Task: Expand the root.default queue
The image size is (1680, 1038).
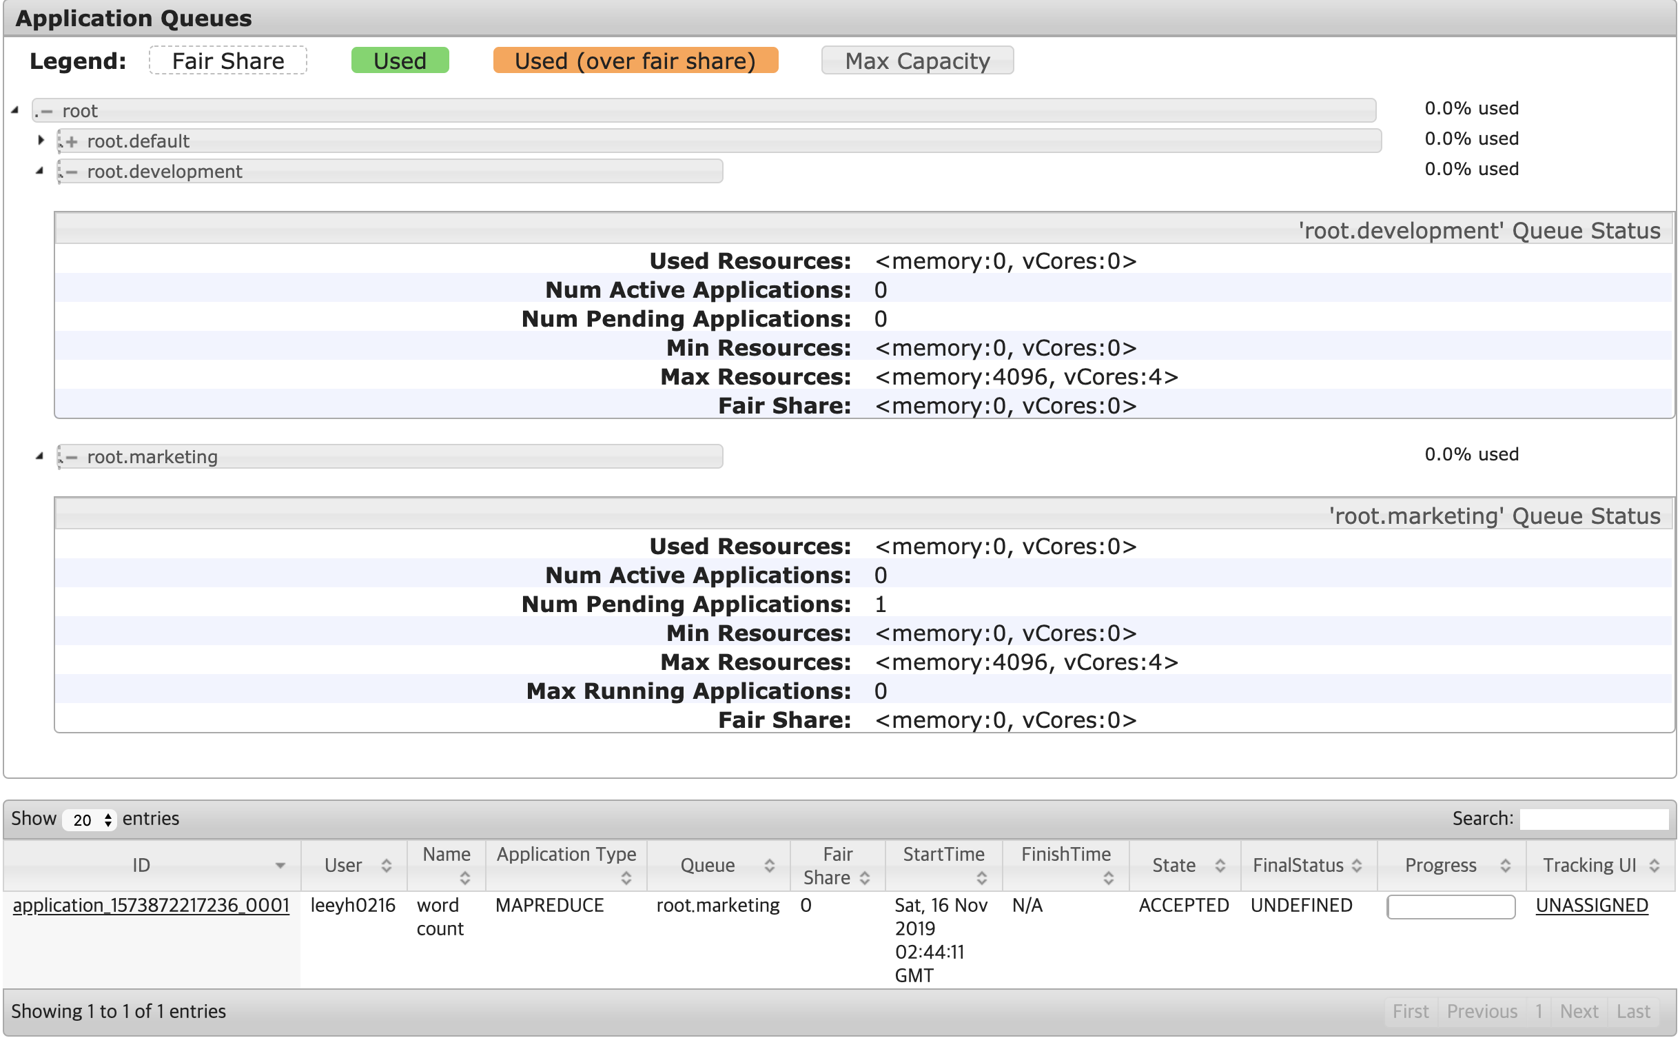Action: coord(42,140)
